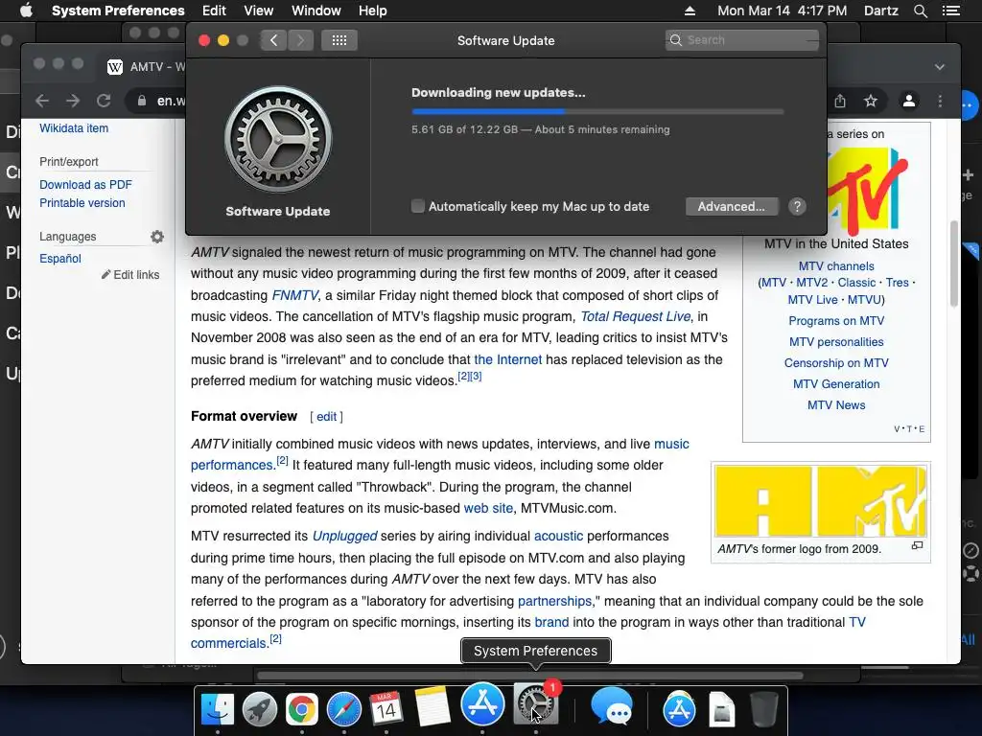Bookmark this page with the star icon in Chrome
Image resolution: width=982 pixels, height=736 pixels.
point(871,101)
